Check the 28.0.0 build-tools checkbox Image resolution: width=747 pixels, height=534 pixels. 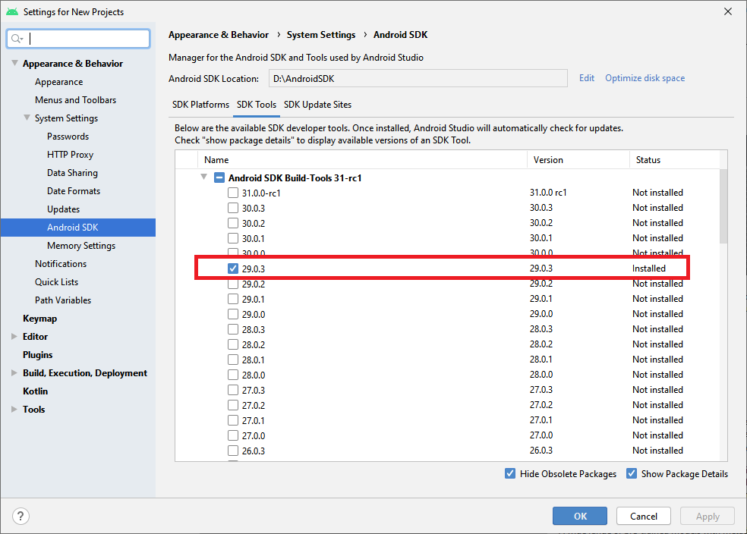pyautogui.click(x=233, y=375)
